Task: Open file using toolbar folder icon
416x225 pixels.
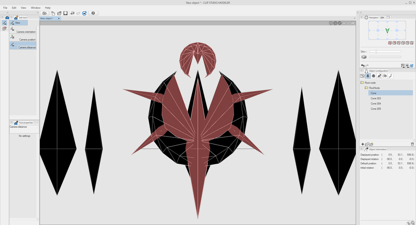Action: tap(59, 13)
